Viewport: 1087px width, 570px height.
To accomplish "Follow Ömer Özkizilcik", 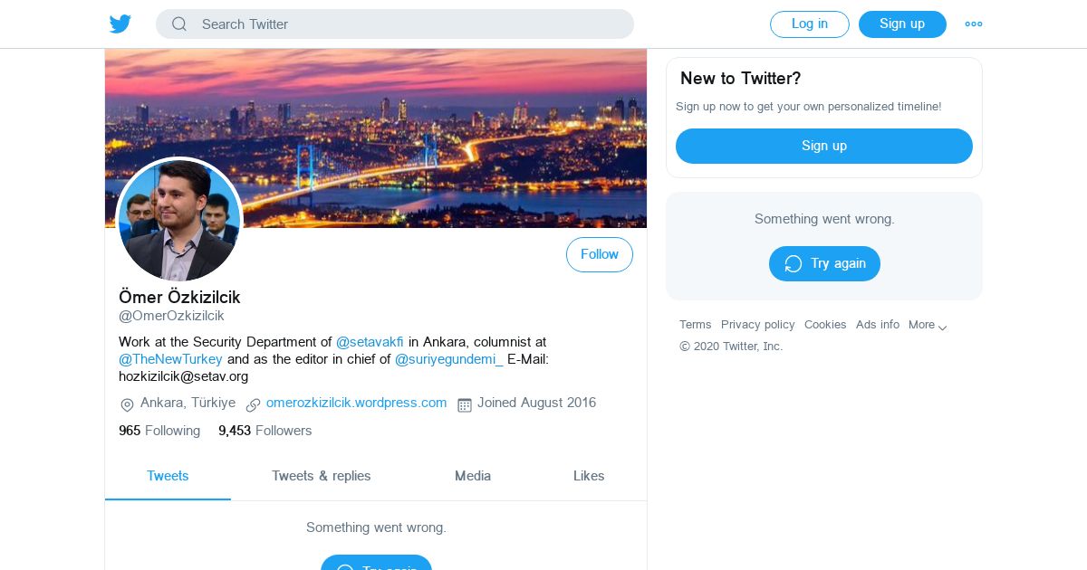I will 599,255.
